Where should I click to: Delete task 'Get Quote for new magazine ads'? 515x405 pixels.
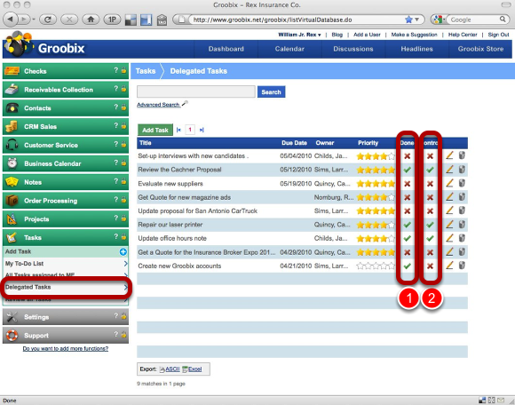point(462,197)
